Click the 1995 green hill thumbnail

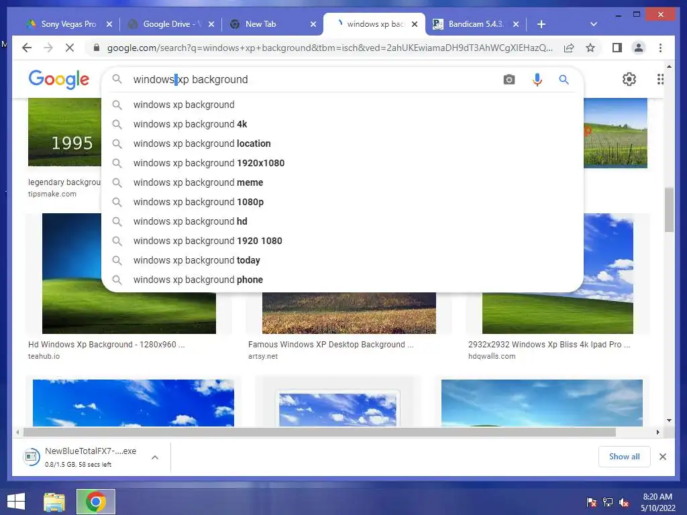[64, 132]
